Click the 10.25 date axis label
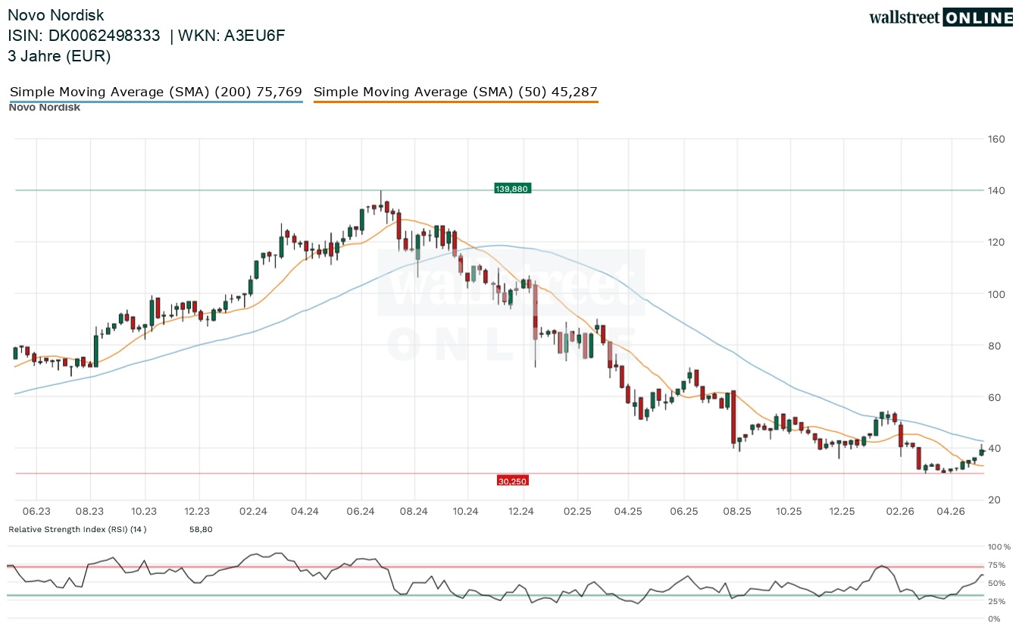 point(789,512)
